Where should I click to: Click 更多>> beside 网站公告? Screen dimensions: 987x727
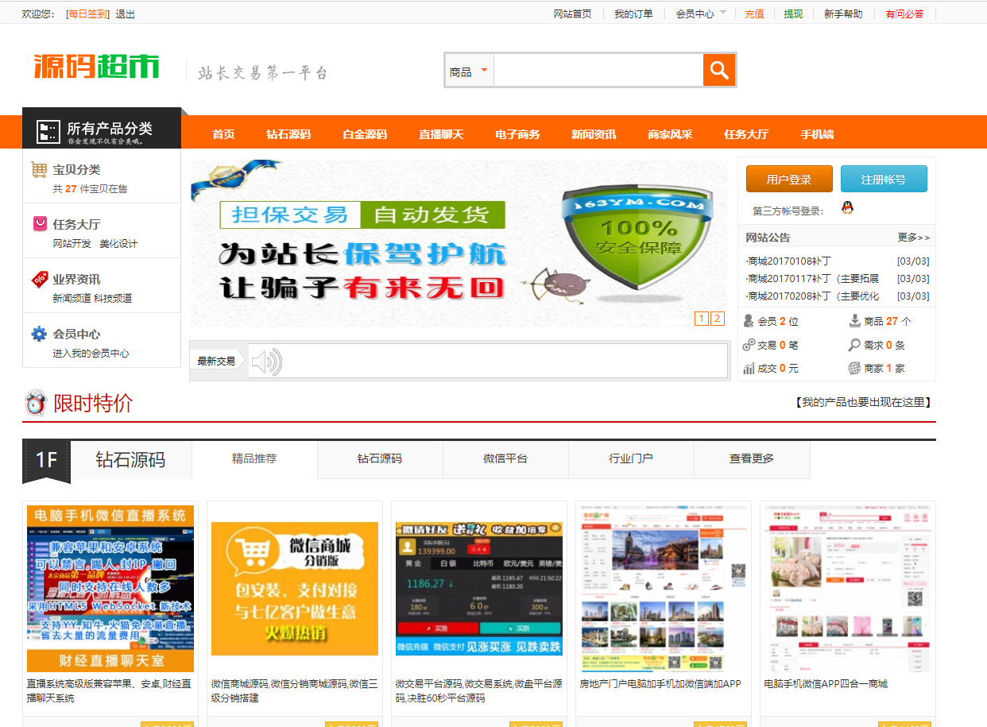pos(913,238)
